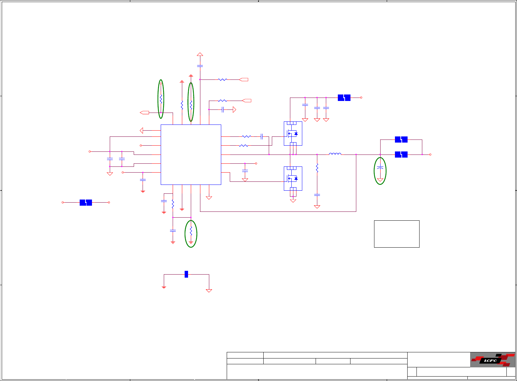Click the leftmost of three input capacitors
Viewport: 517px width, 381px height.
click(x=305, y=105)
